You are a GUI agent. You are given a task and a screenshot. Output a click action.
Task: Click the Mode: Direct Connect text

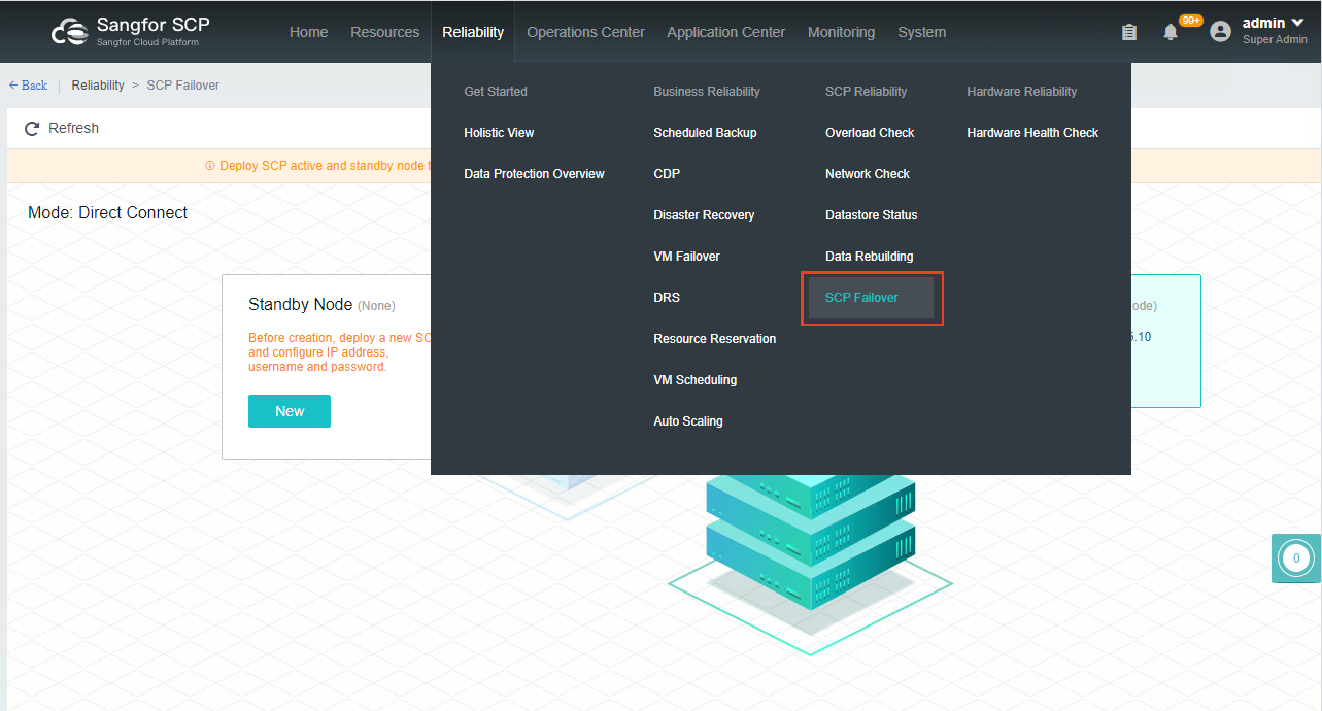point(107,213)
